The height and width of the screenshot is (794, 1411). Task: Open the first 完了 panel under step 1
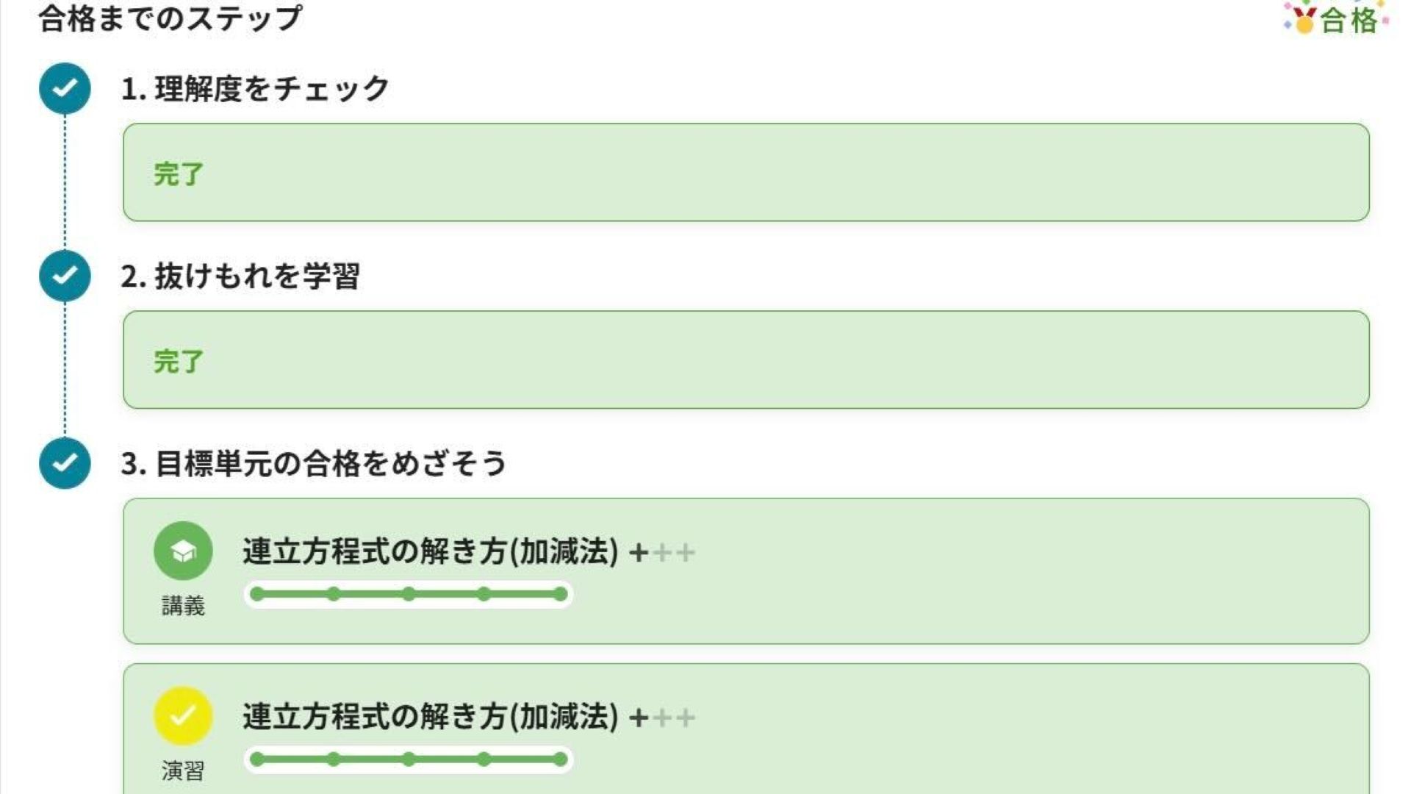pos(746,173)
